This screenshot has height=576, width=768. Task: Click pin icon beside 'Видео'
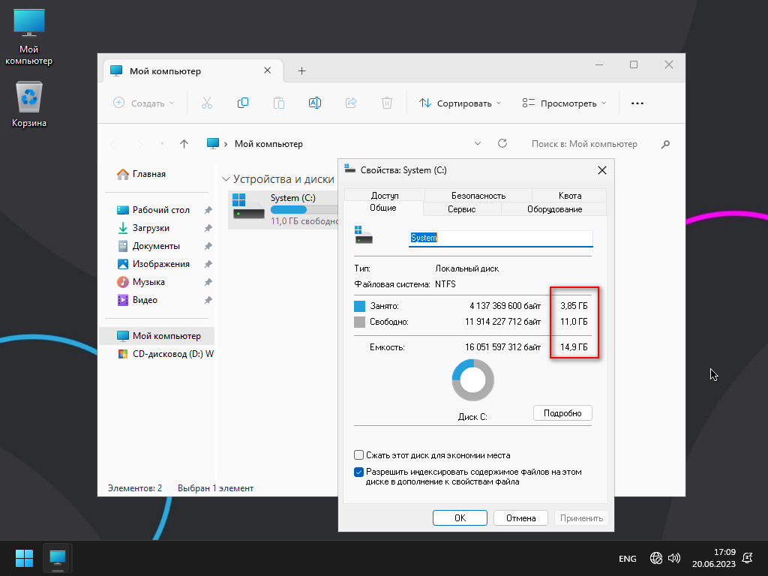coord(208,300)
